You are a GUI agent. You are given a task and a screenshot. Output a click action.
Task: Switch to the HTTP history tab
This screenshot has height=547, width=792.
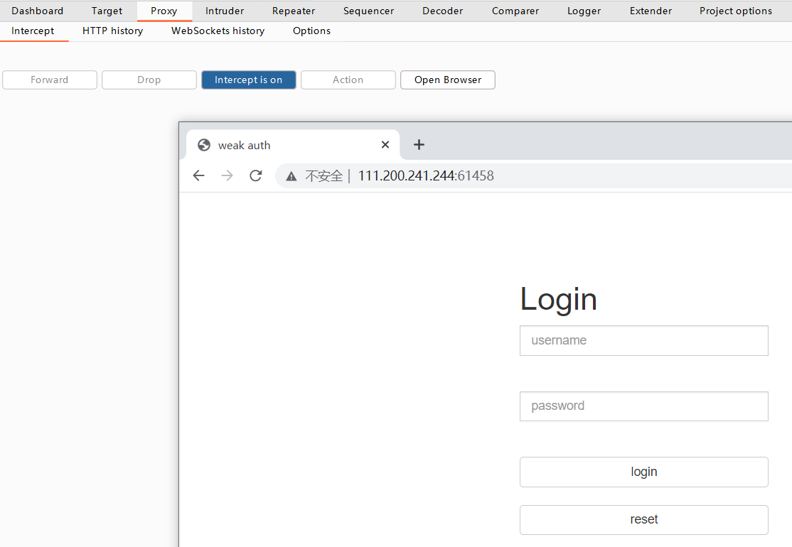(x=112, y=31)
